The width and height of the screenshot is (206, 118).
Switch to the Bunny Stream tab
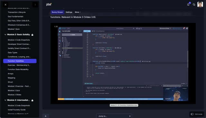pyautogui.click(x=57, y=12)
